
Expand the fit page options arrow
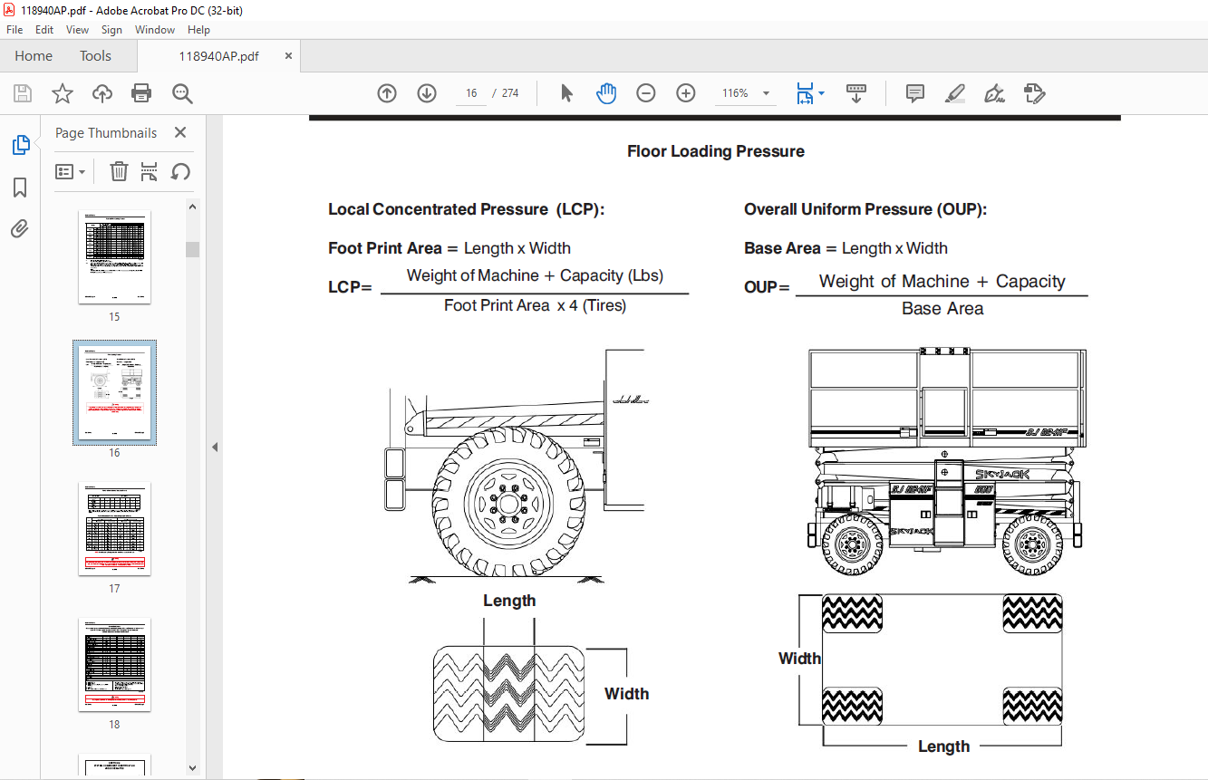821,93
